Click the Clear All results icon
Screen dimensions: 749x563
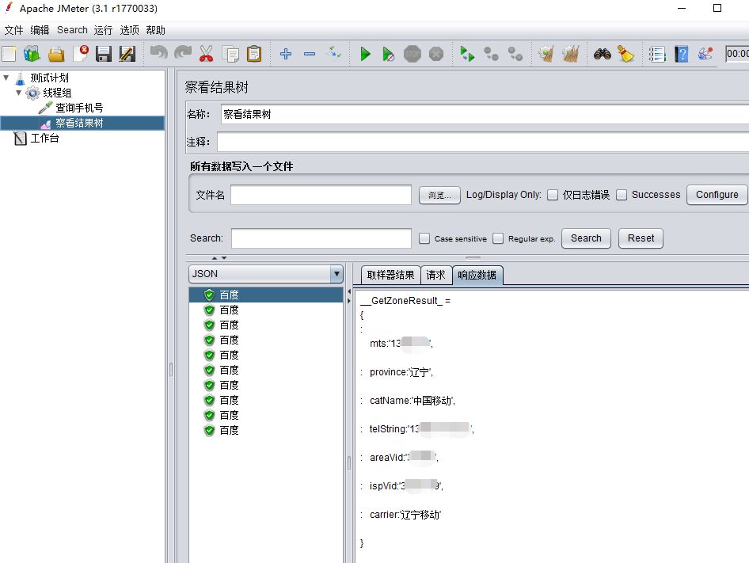(x=570, y=54)
